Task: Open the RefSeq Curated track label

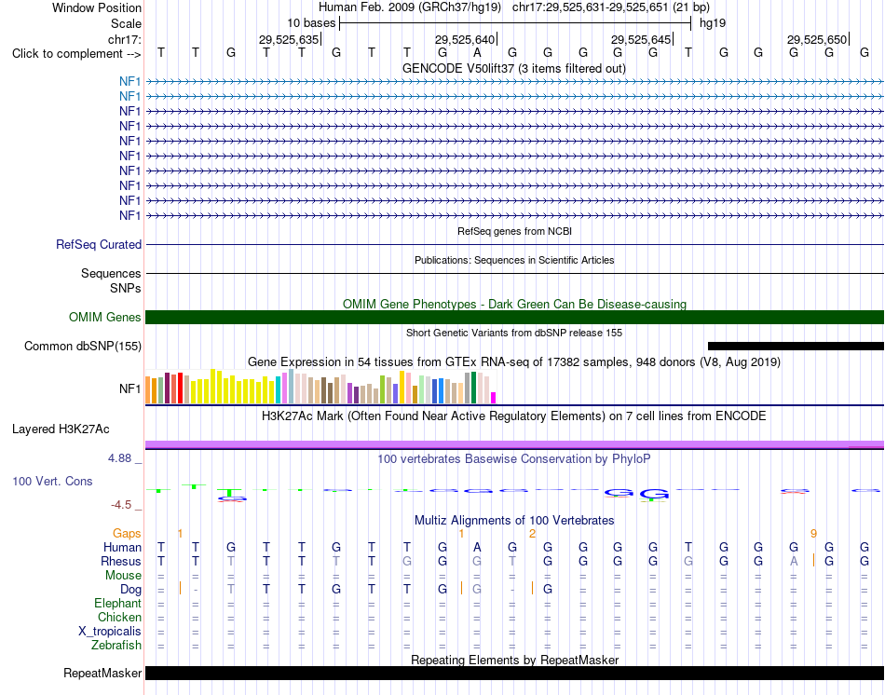Action: [98, 244]
